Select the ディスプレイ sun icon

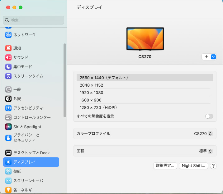(x=8, y=162)
